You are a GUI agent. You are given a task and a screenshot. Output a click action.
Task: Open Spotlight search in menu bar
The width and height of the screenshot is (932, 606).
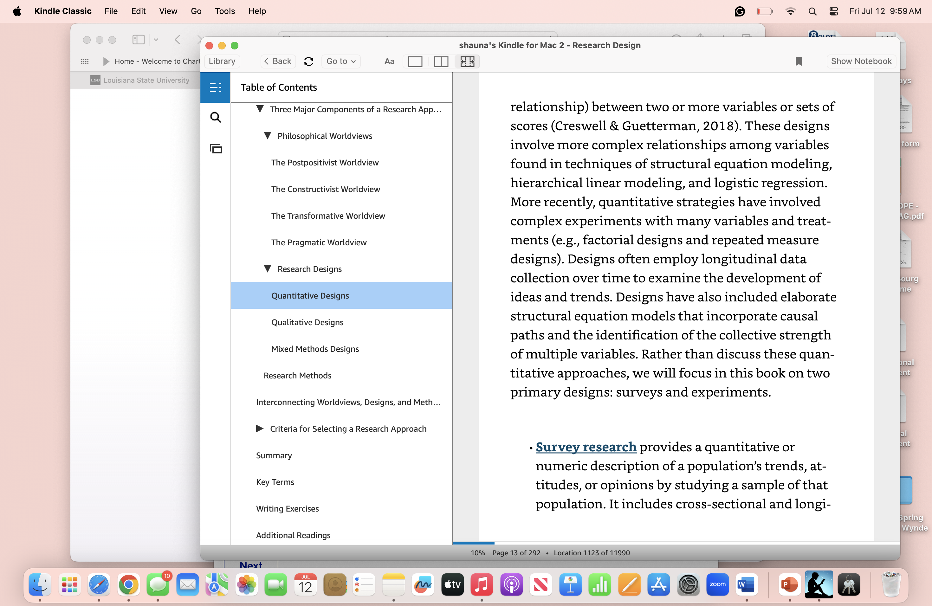pyautogui.click(x=812, y=11)
